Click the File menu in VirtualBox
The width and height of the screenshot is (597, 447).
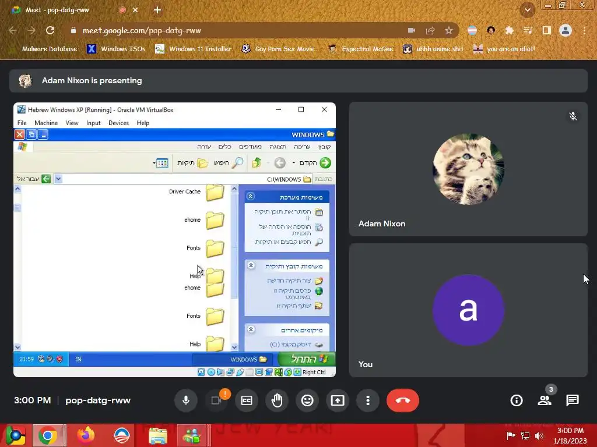tap(22, 123)
